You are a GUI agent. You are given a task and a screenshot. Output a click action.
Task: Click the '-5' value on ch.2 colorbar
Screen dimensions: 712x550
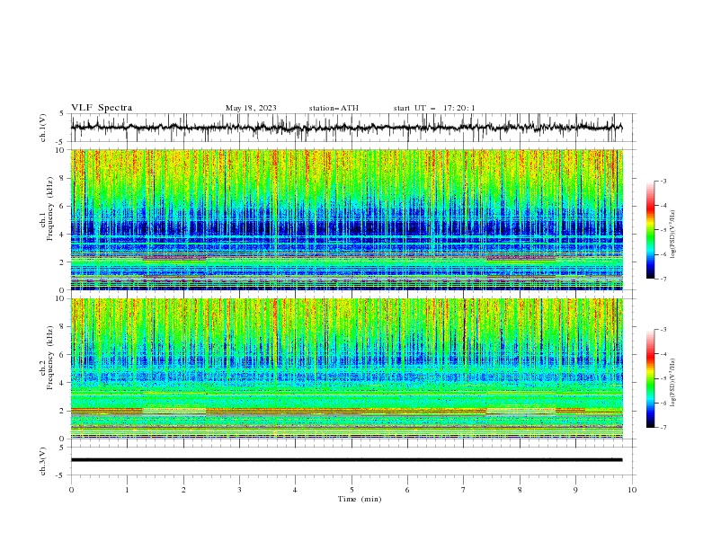[x=663, y=378]
